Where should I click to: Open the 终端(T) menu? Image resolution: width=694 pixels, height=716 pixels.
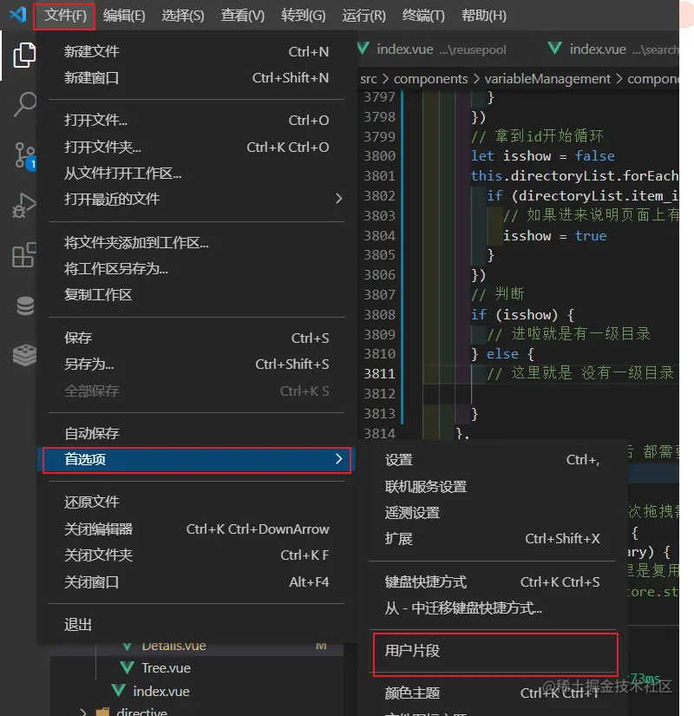[x=423, y=16]
